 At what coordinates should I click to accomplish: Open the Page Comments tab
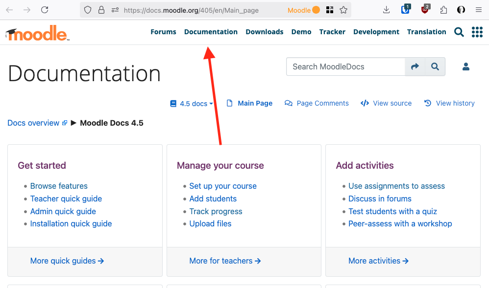click(x=317, y=103)
